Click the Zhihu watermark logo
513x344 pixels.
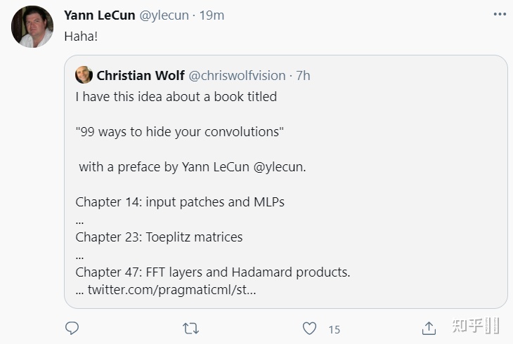pos(476,326)
